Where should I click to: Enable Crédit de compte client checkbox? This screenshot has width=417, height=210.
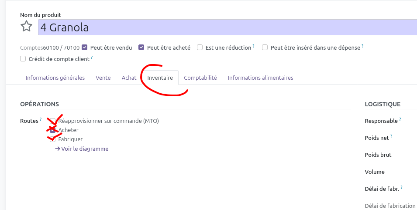point(23,59)
